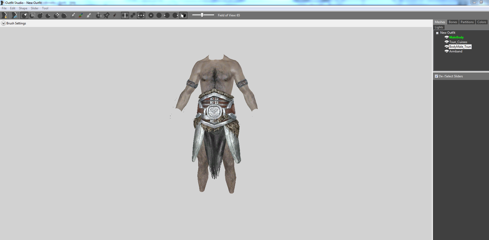Uncheck the De-/Select Sliders checkbox
Viewport: 489px width, 240px height.
pos(436,76)
